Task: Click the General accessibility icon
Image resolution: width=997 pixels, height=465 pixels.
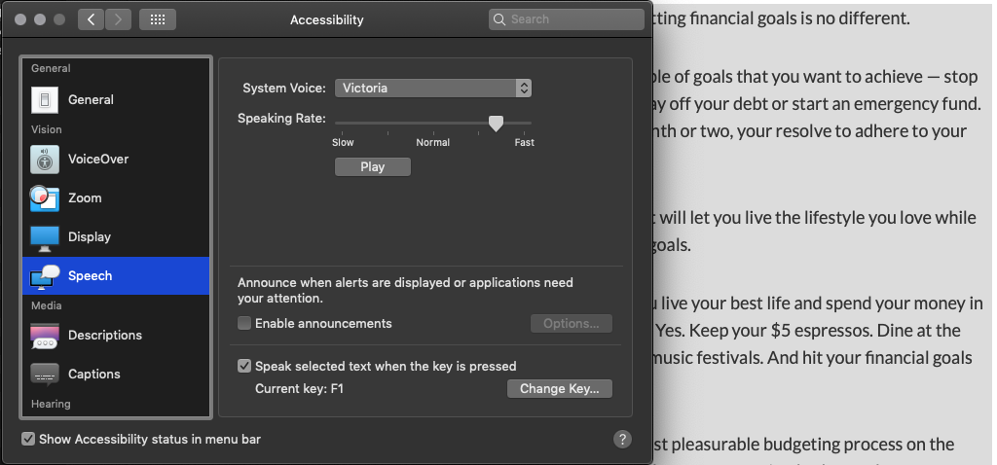Action: click(x=45, y=99)
